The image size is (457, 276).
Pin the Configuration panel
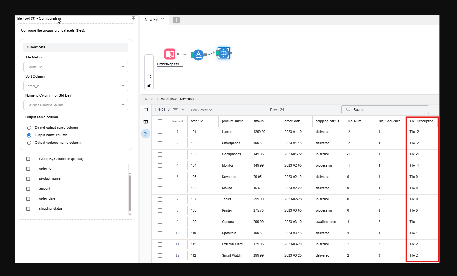click(x=133, y=18)
